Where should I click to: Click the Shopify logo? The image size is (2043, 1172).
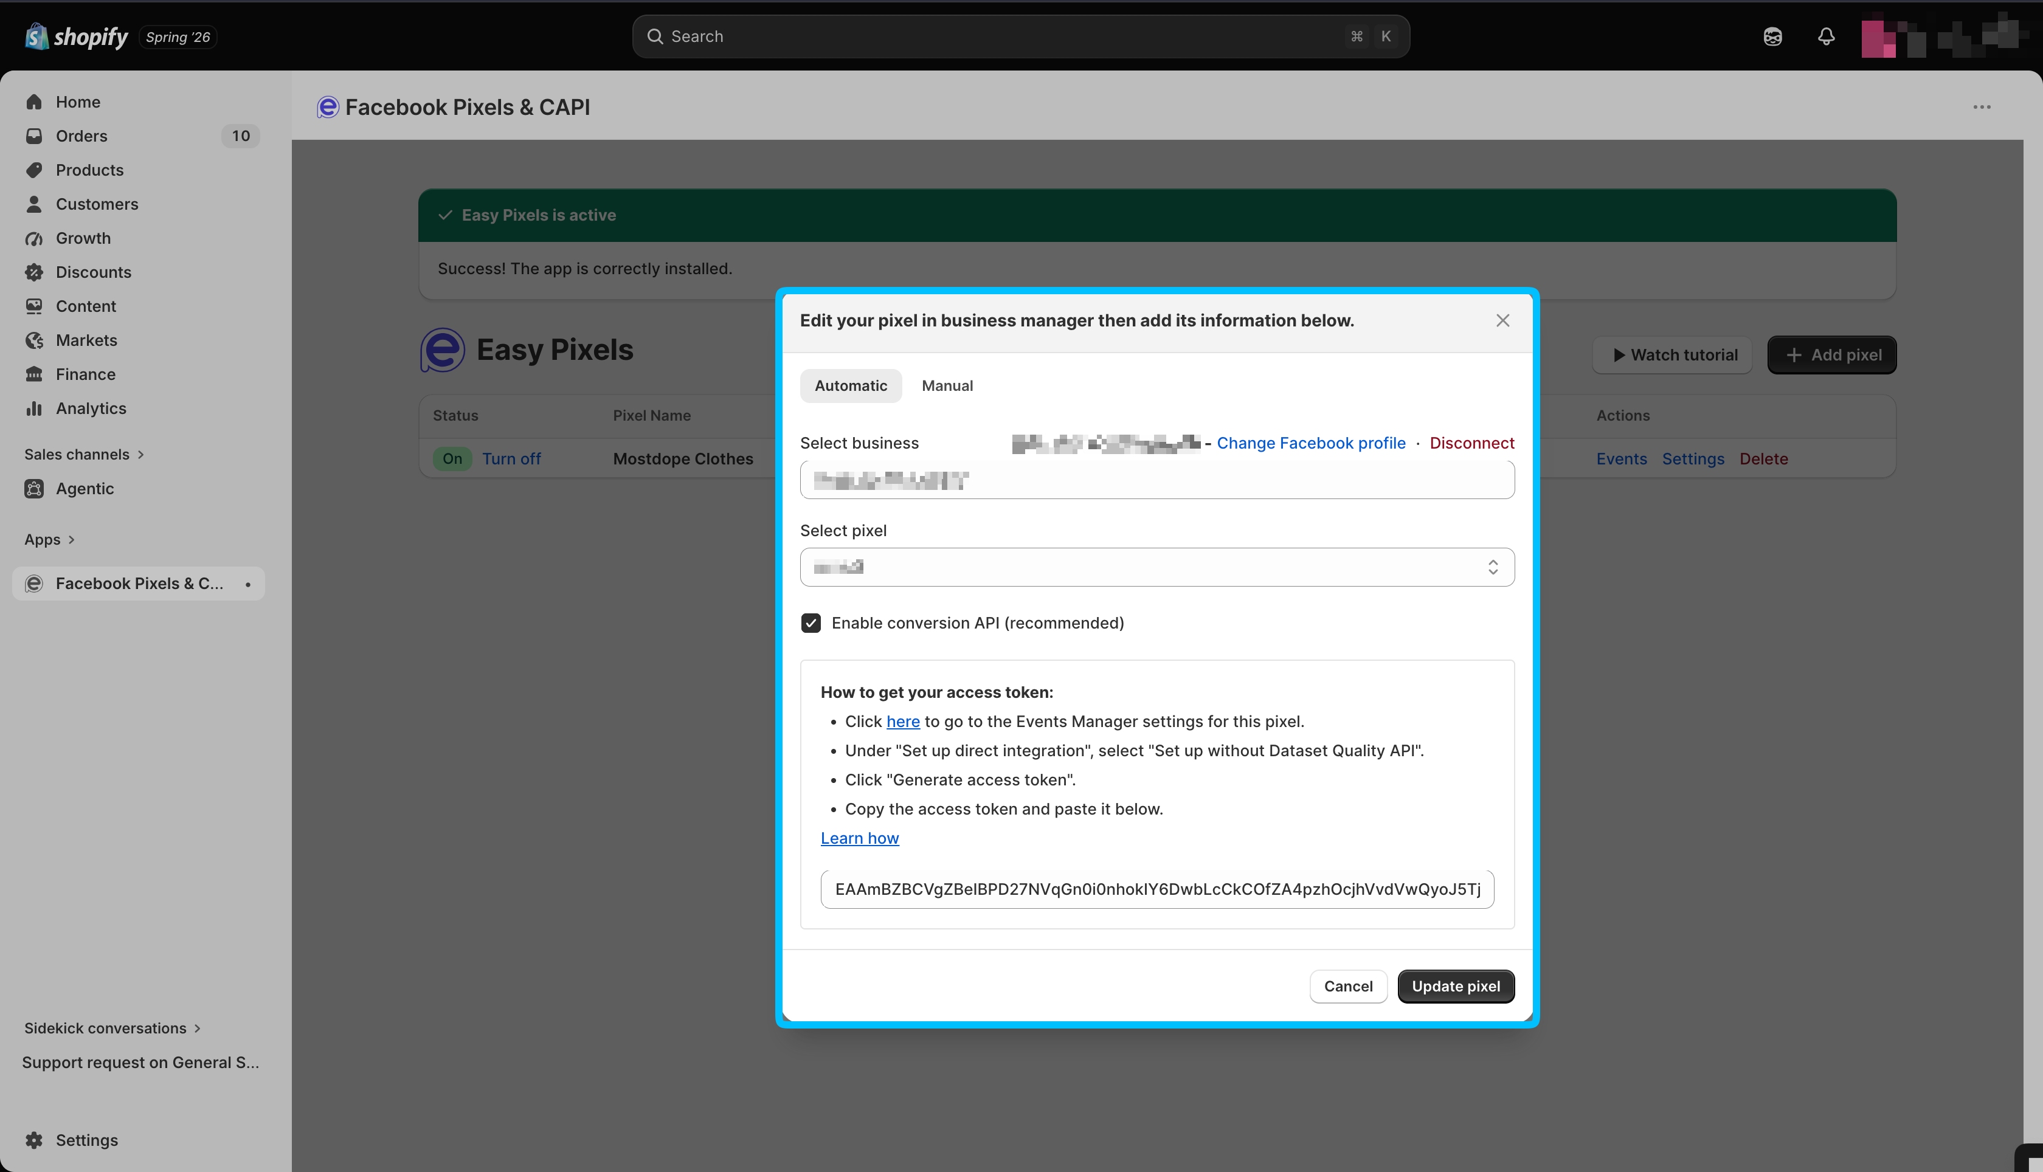pos(77,36)
